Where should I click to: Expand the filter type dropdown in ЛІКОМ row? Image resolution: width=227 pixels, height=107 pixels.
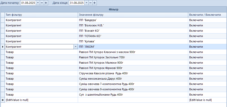pos(75,47)
